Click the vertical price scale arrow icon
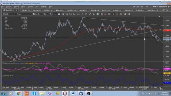171x96 pixels. pyautogui.click(x=82, y=14)
